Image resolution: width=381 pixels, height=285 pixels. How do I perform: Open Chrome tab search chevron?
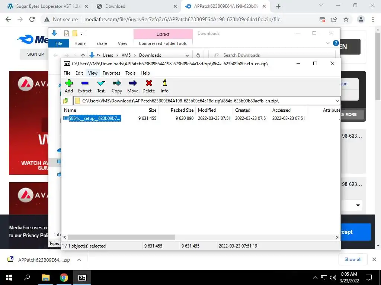point(321,5)
